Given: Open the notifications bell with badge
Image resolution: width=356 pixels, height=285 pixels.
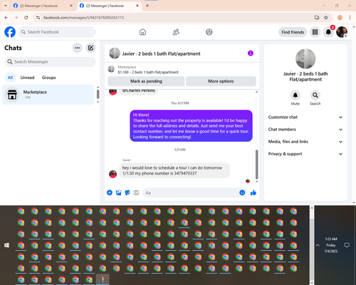Looking at the screenshot, I should [x=328, y=32].
